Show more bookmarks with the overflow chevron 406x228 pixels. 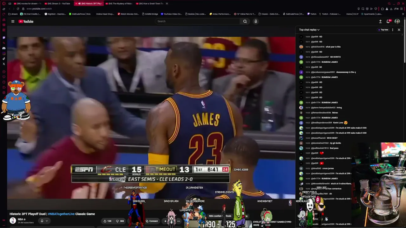(x=403, y=14)
